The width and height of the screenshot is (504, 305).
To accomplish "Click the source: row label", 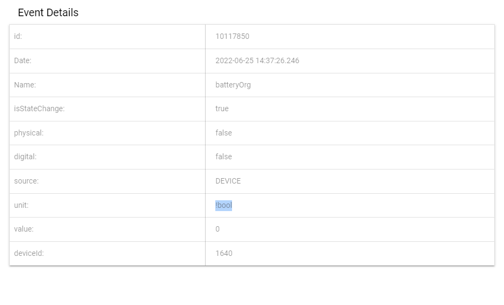I will (26, 181).
